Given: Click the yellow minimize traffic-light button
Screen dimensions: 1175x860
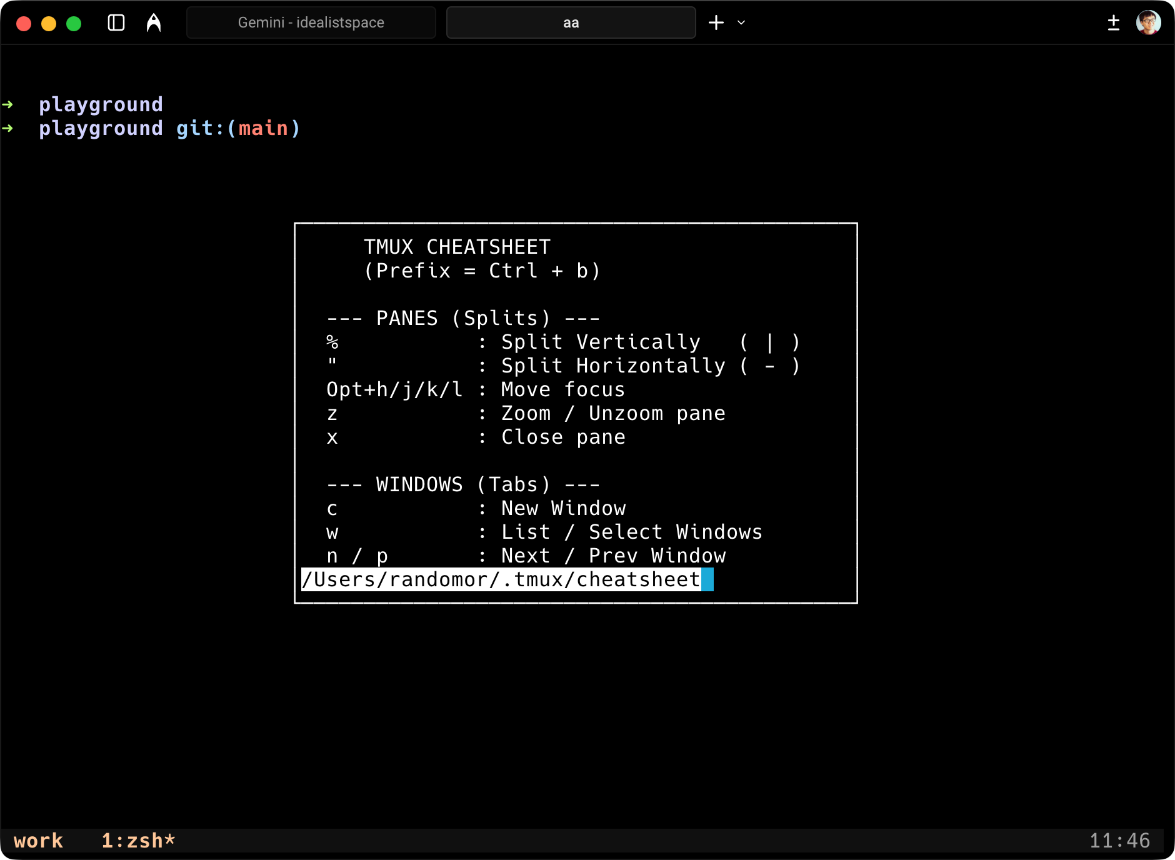Looking at the screenshot, I should 49,24.
